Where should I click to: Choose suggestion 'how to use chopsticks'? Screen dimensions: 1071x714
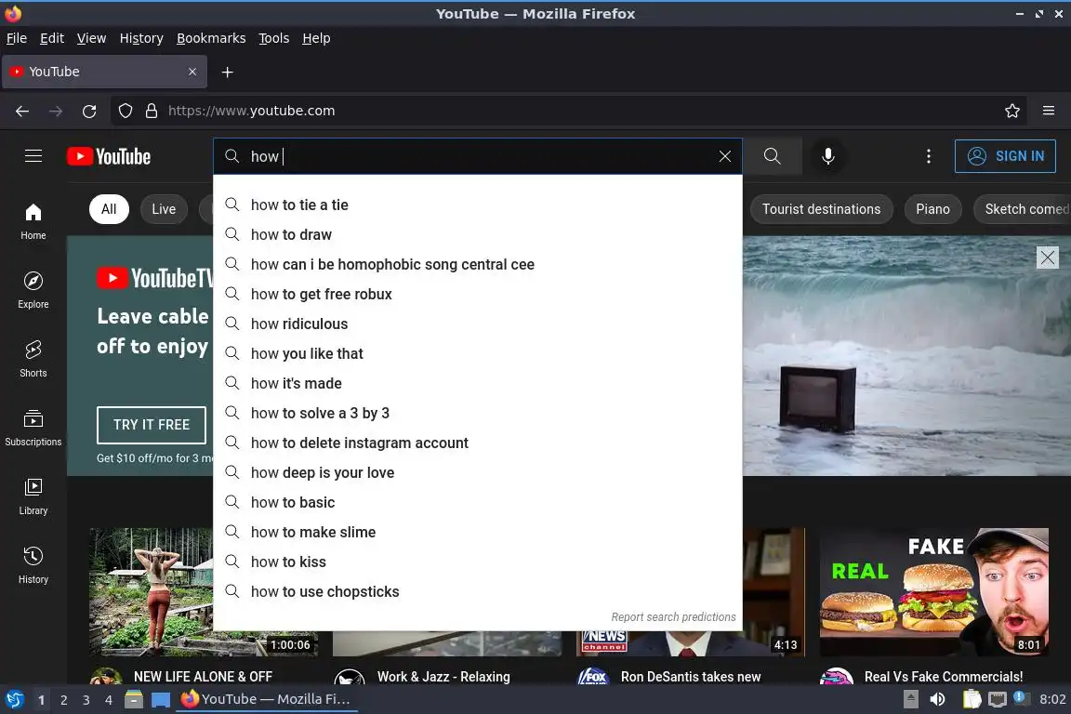coord(478,591)
